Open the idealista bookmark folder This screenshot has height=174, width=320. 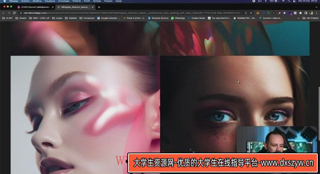click(71, 18)
